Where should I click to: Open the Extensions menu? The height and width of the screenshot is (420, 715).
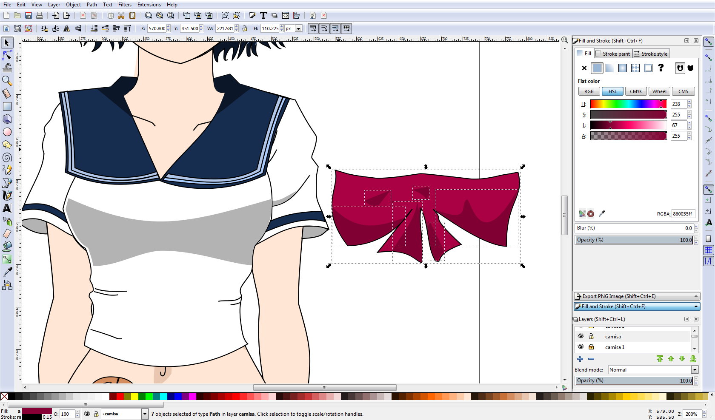[x=149, y=5]
